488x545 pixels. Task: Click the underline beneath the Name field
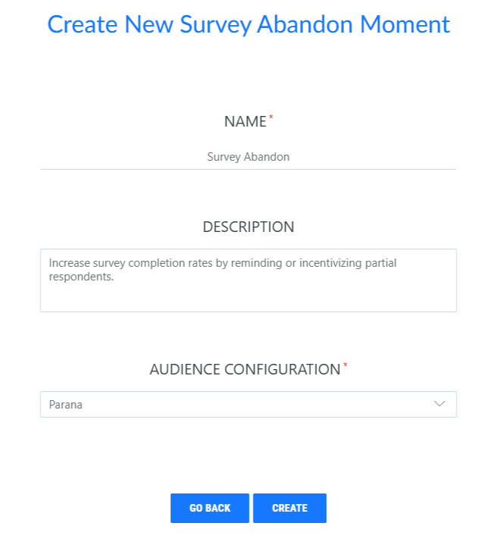tap(248, 169)
